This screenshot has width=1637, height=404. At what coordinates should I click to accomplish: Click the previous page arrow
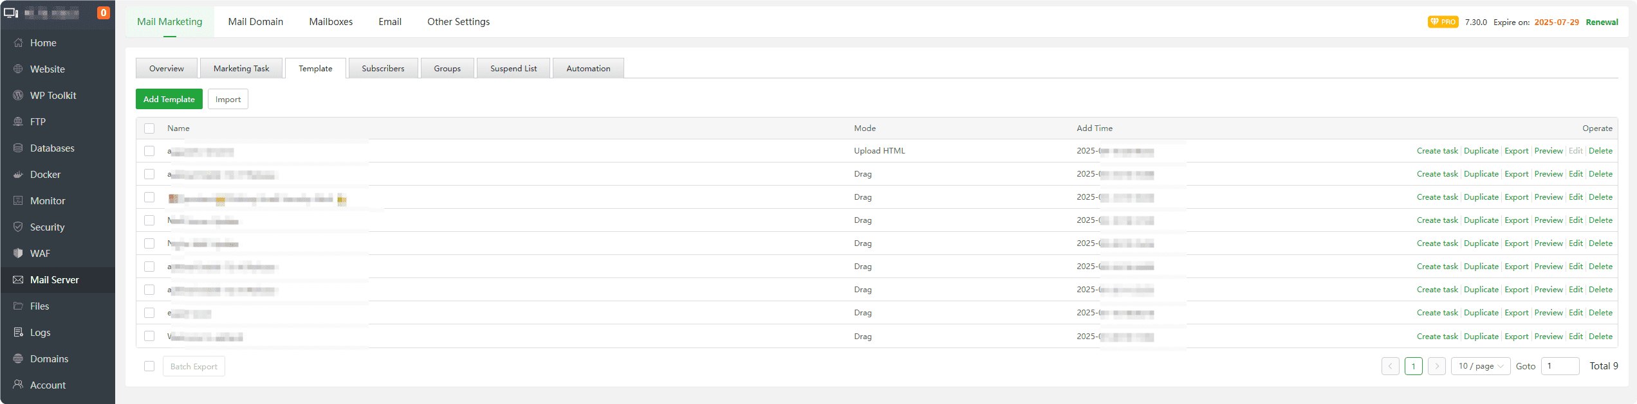point(1390,366)
